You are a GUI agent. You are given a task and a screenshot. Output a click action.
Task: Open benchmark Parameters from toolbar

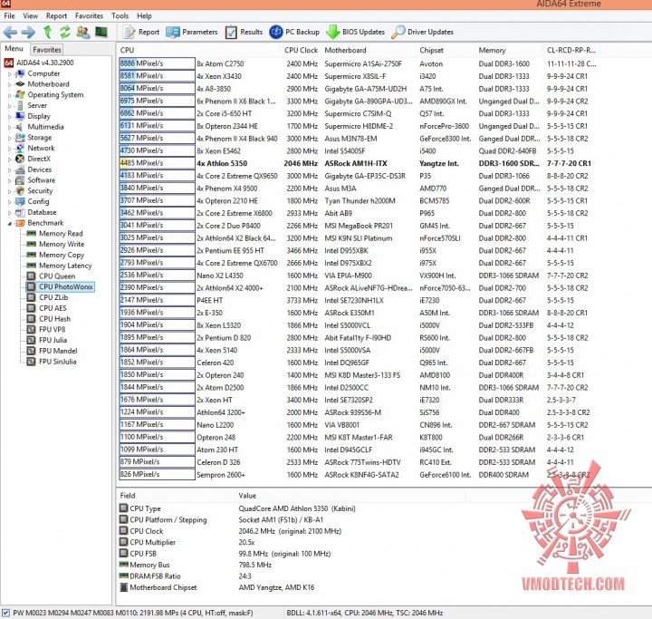click(192, 32)
